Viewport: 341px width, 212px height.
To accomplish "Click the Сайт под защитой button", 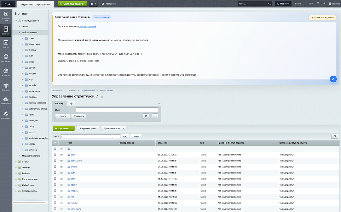I will click(x=73, y=4).
